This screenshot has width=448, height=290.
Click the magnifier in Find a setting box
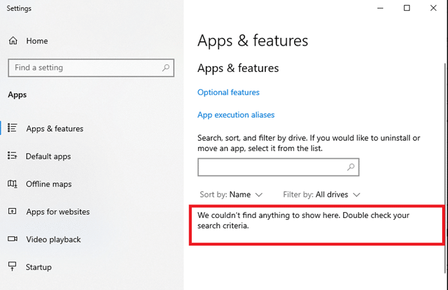coord(166,68)
